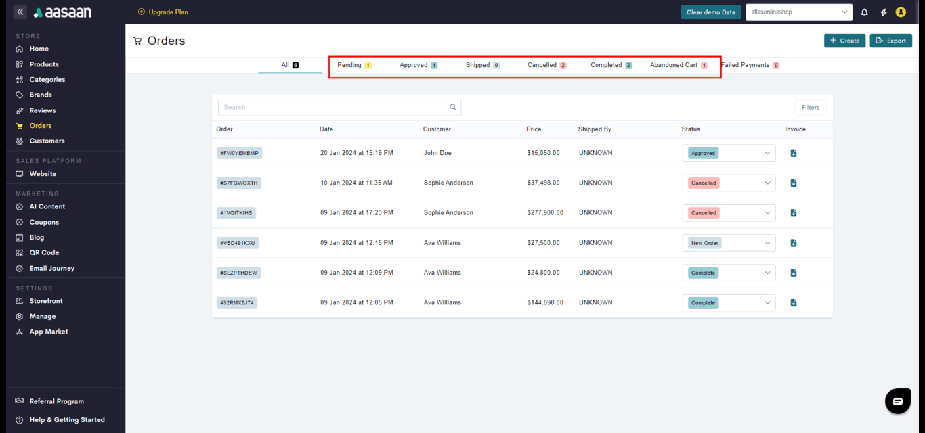Download invoice for order #VBD491KXU
Viewport: 925px width, 433px height.
coord(794,243)
